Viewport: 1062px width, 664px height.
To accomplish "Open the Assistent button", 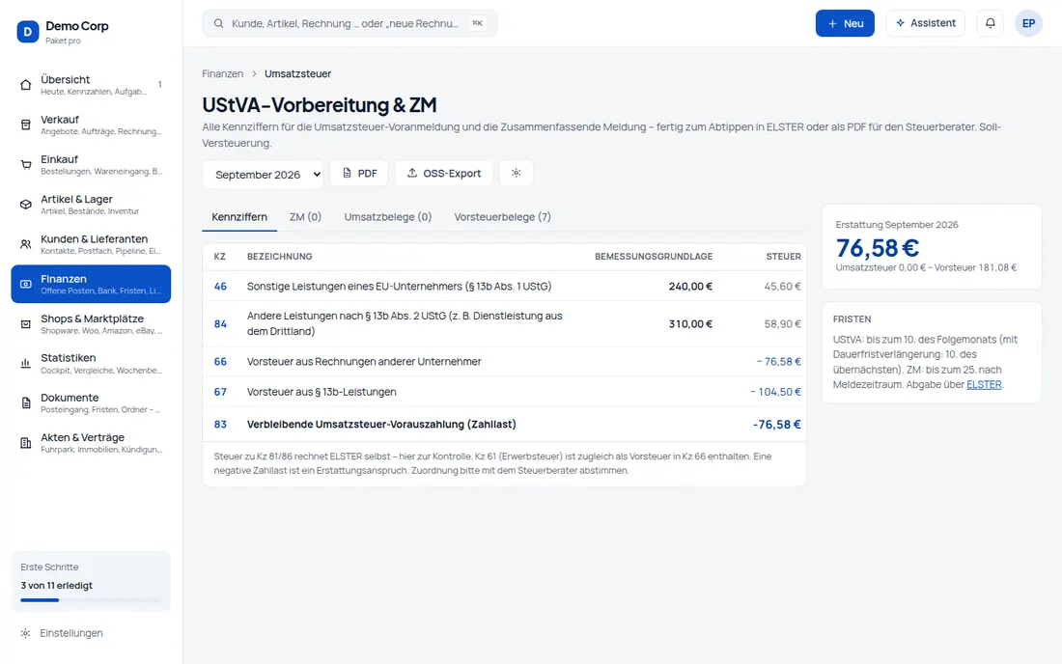I will [x=925, y=23].
